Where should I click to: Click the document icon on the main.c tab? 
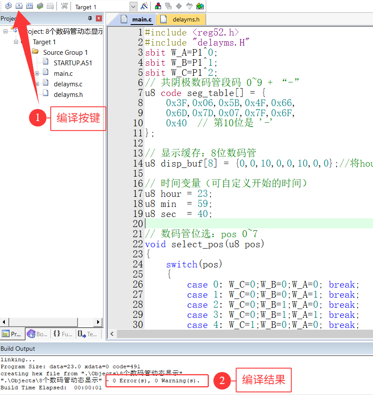point(124,19)
